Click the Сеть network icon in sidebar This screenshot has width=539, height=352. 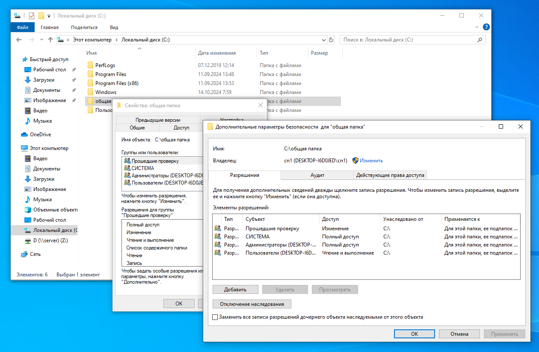click(x=24, y=254)
